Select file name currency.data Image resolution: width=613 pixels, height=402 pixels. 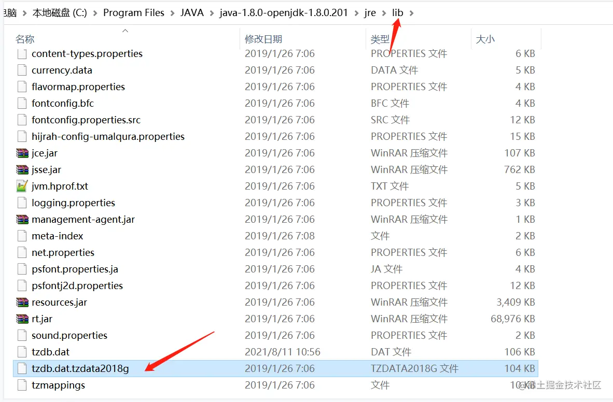click(62, 70)
